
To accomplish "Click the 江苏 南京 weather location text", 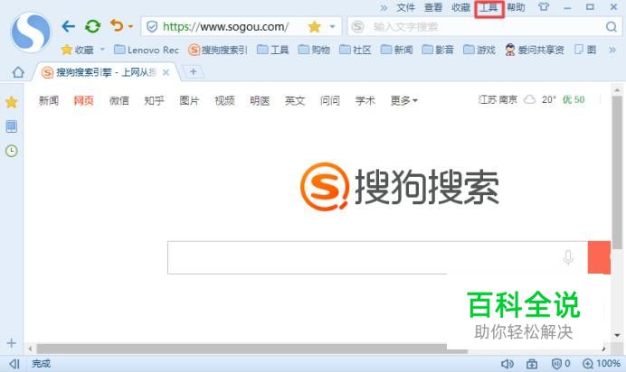I will [498, 99].
